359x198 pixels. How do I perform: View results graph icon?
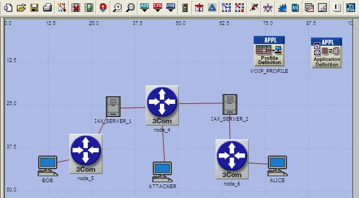click(322, 8)
